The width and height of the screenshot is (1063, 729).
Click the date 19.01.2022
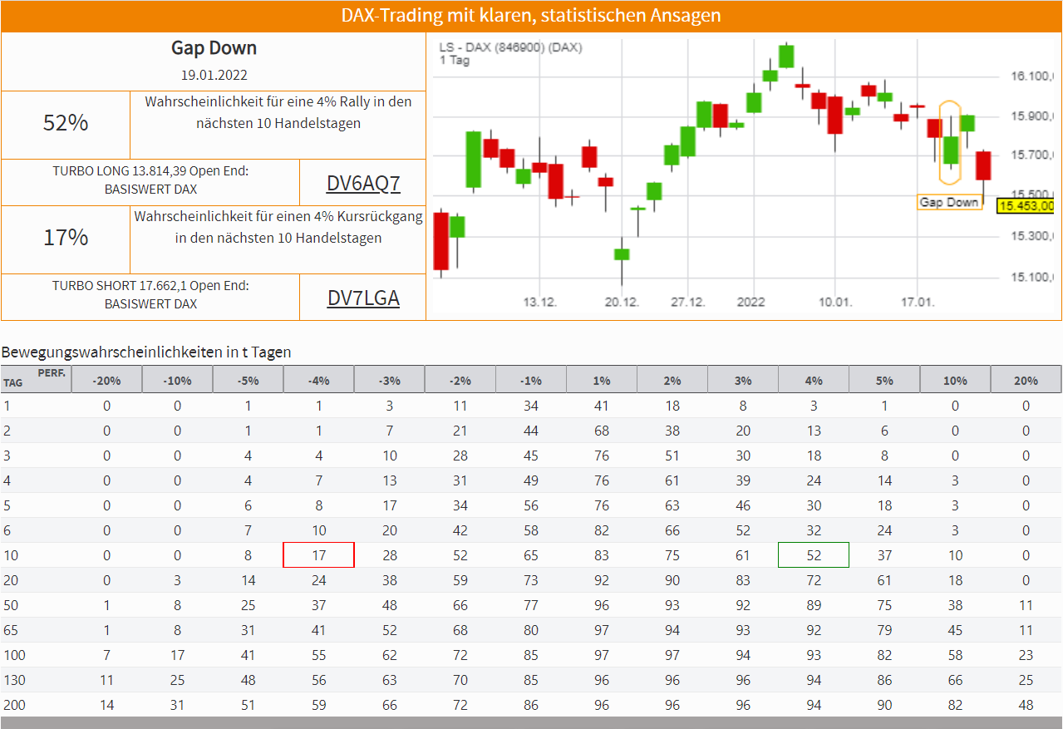[x=214, y=75]
